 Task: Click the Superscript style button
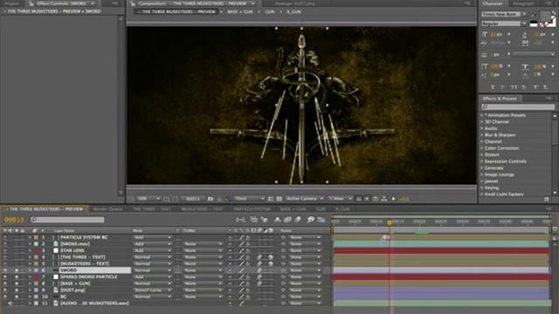click(535, 87)
